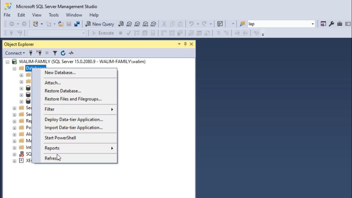Choose Start PowerShell from context menu

click(75, 138)
